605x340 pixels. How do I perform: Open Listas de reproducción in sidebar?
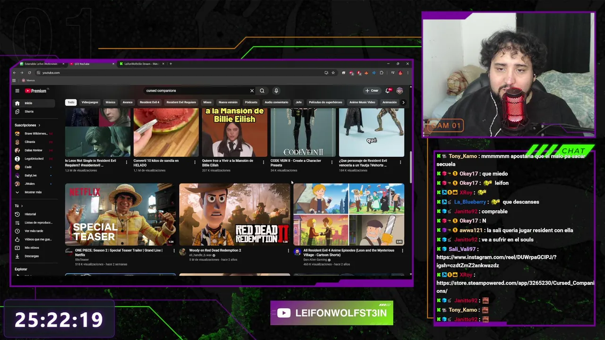pos(34,222)
